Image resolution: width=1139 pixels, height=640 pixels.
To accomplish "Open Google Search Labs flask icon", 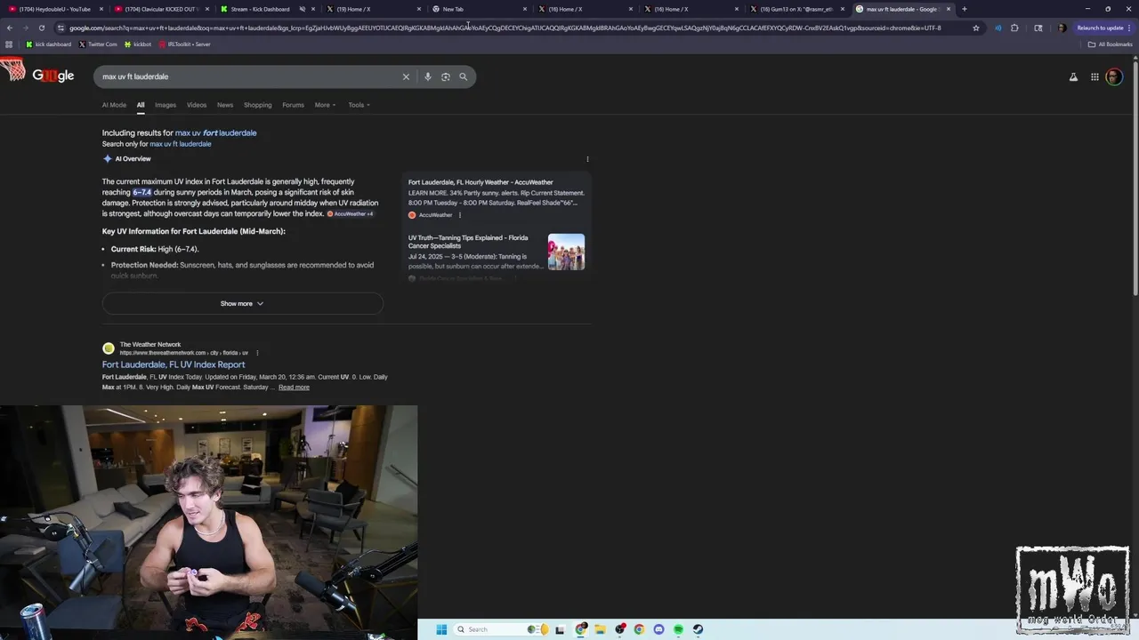I will point(1073,77).
